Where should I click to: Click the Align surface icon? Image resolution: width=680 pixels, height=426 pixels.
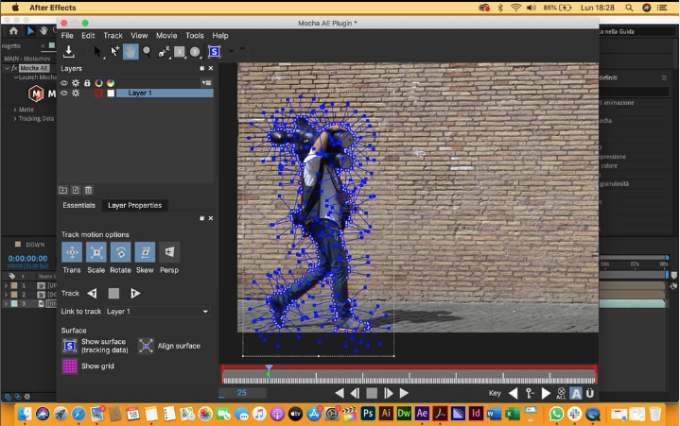(146, 346)
